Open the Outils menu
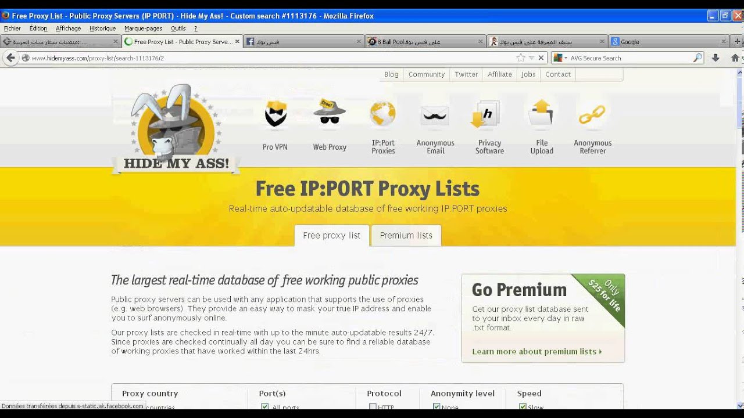 pos(178,28)
